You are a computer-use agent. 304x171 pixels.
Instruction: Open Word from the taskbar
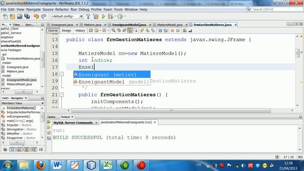pyautogui.click(x=57, y=165)
